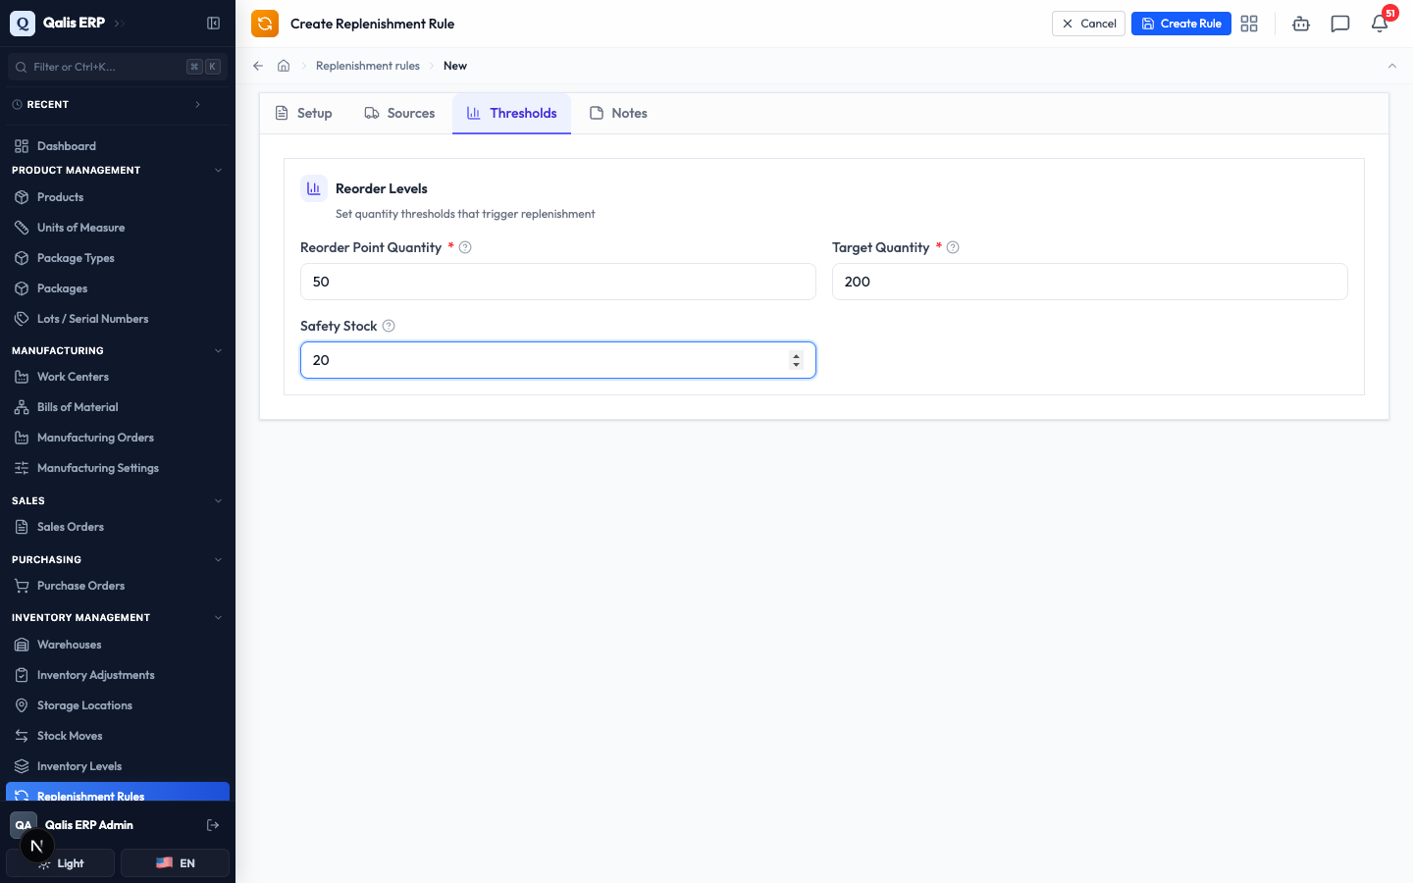The image size is (1413, 883).
Task: Open Lots / Serial Numbers
Action: click(118, 319)
